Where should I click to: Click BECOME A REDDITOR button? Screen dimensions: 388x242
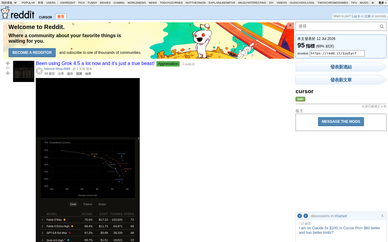[32, 53]
